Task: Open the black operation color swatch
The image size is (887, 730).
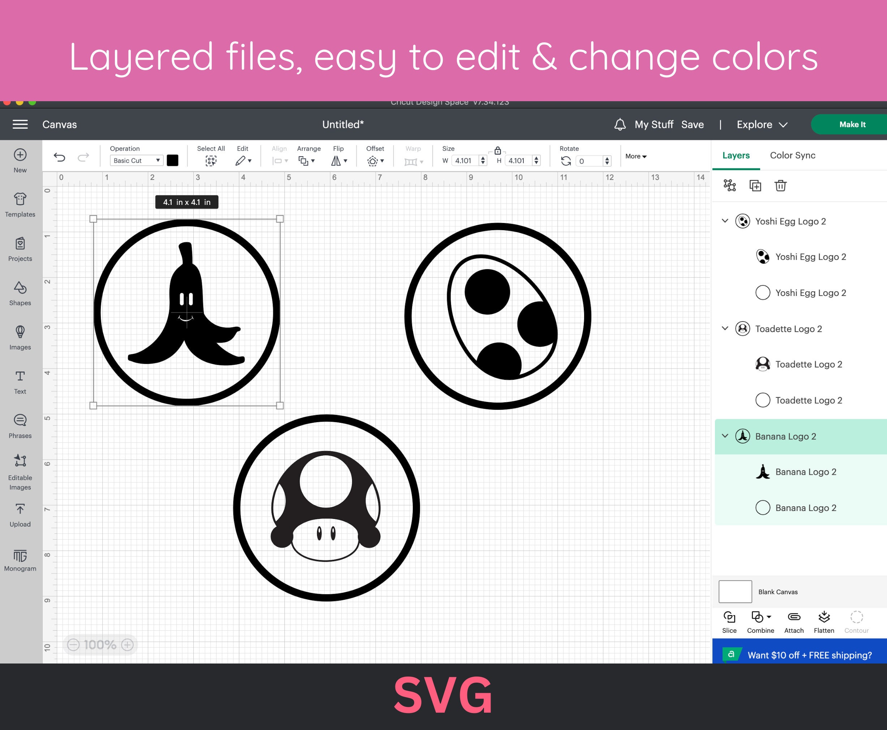Action: [x=172, y=160]
